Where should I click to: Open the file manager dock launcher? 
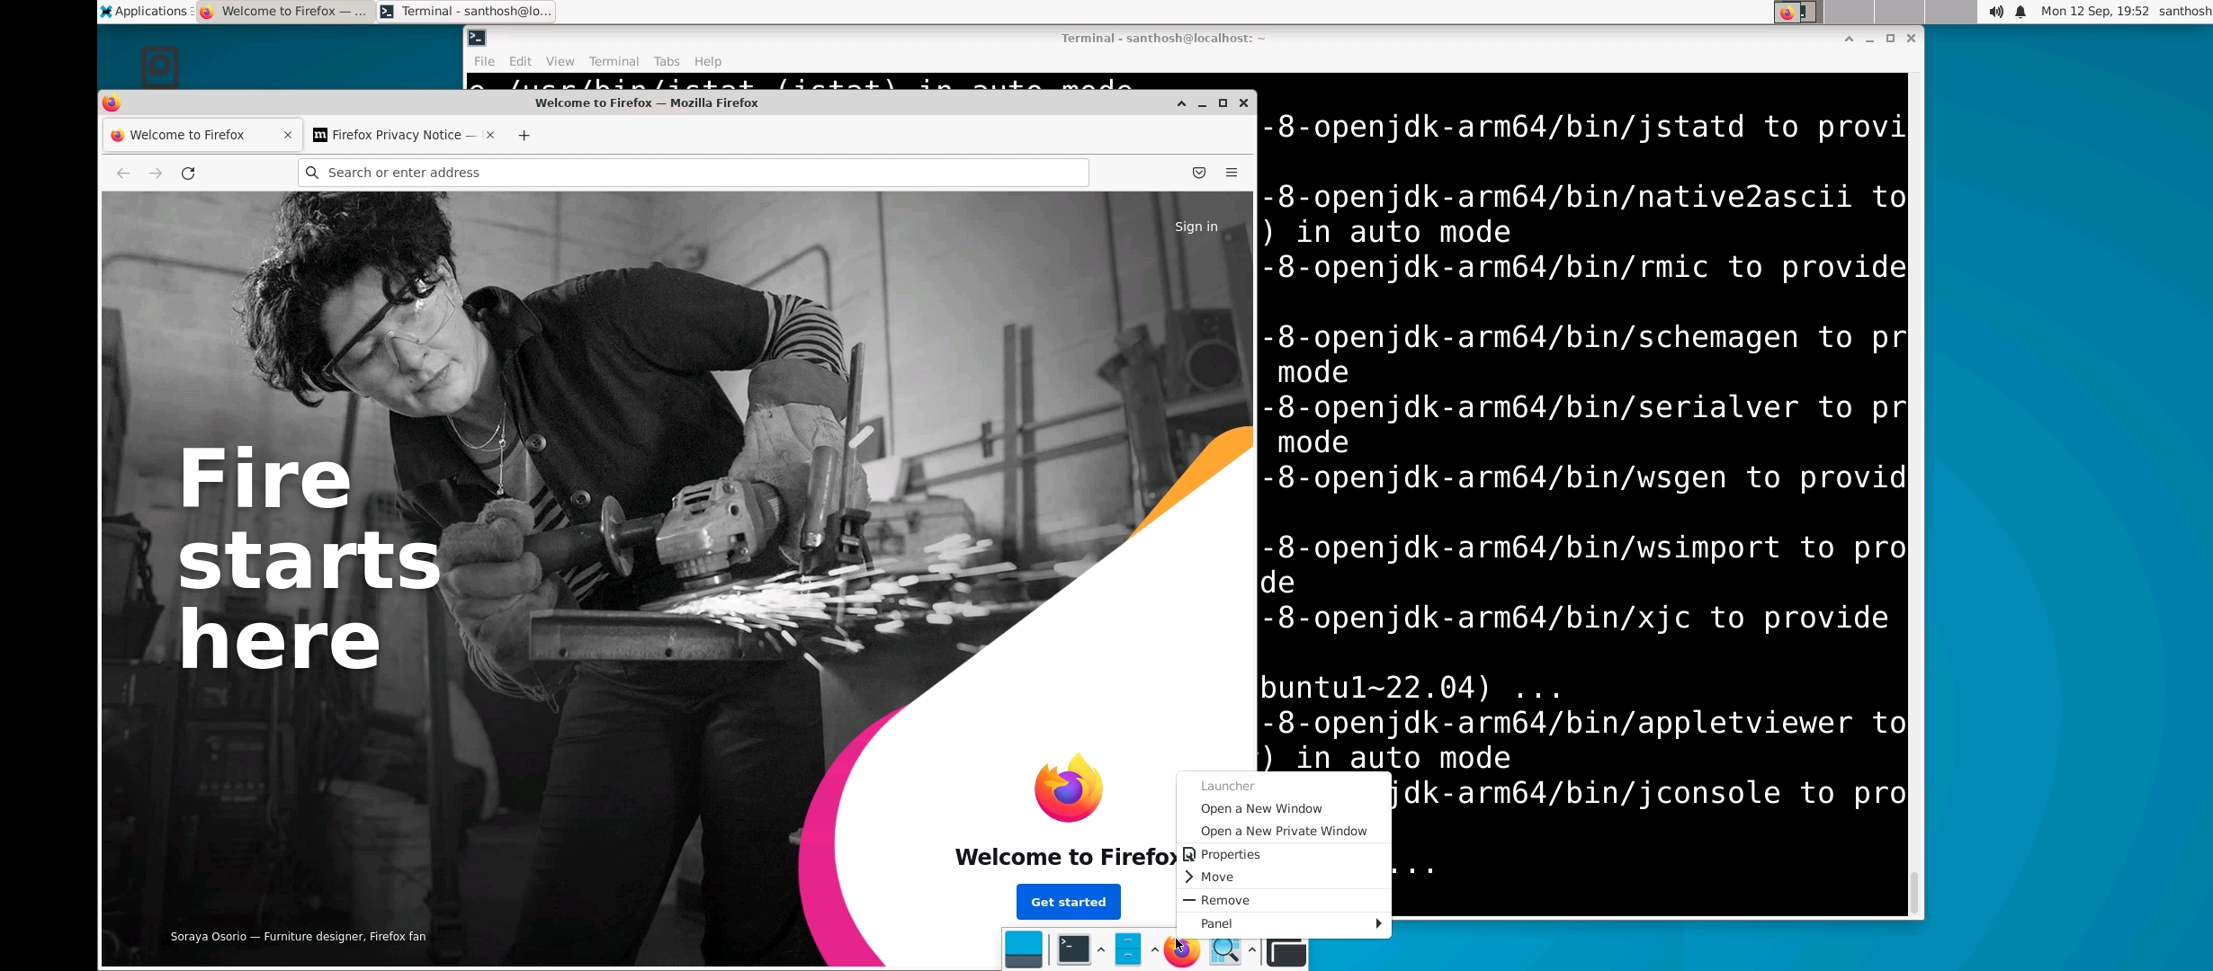[1127, 949]
